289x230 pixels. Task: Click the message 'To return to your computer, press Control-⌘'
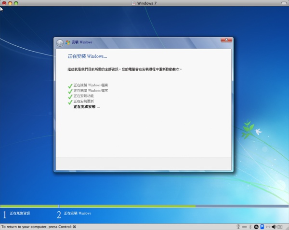click(39, 227)
